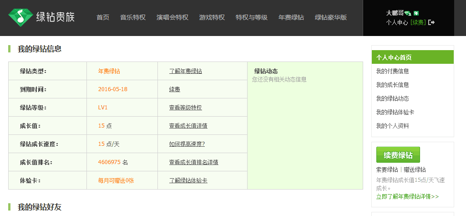Click the 4606975 名 ranking value
This screenshot has width=466, height=216.
[113, 162]
